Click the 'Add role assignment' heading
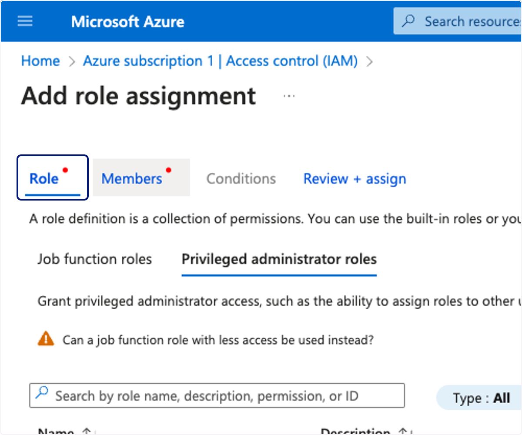The height and width of the screenshot is (435, 522). pos(139,96)
